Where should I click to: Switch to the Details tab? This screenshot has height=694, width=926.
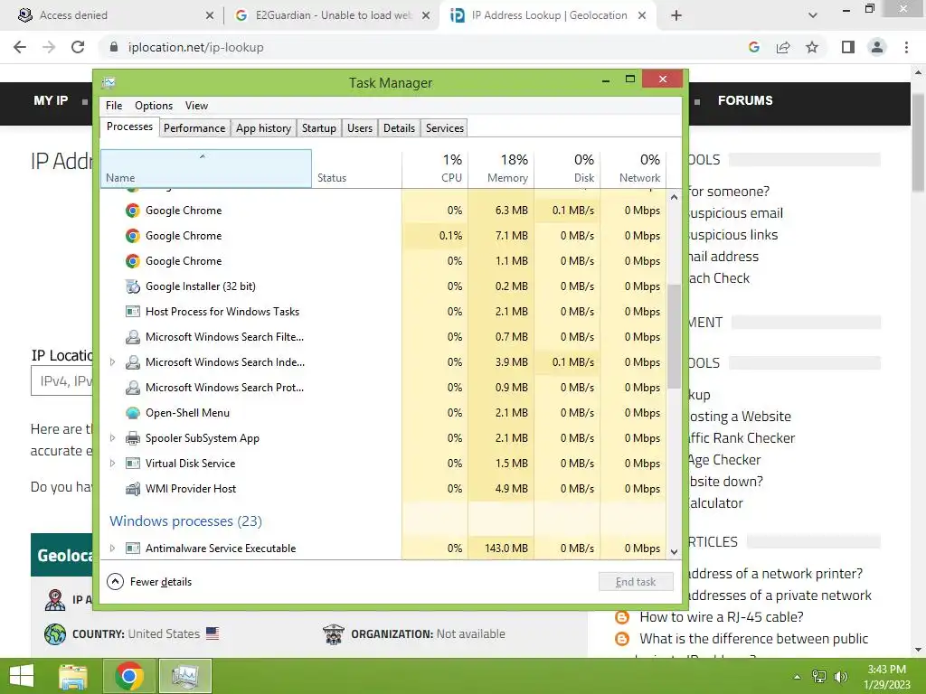(x=399, y=128)
